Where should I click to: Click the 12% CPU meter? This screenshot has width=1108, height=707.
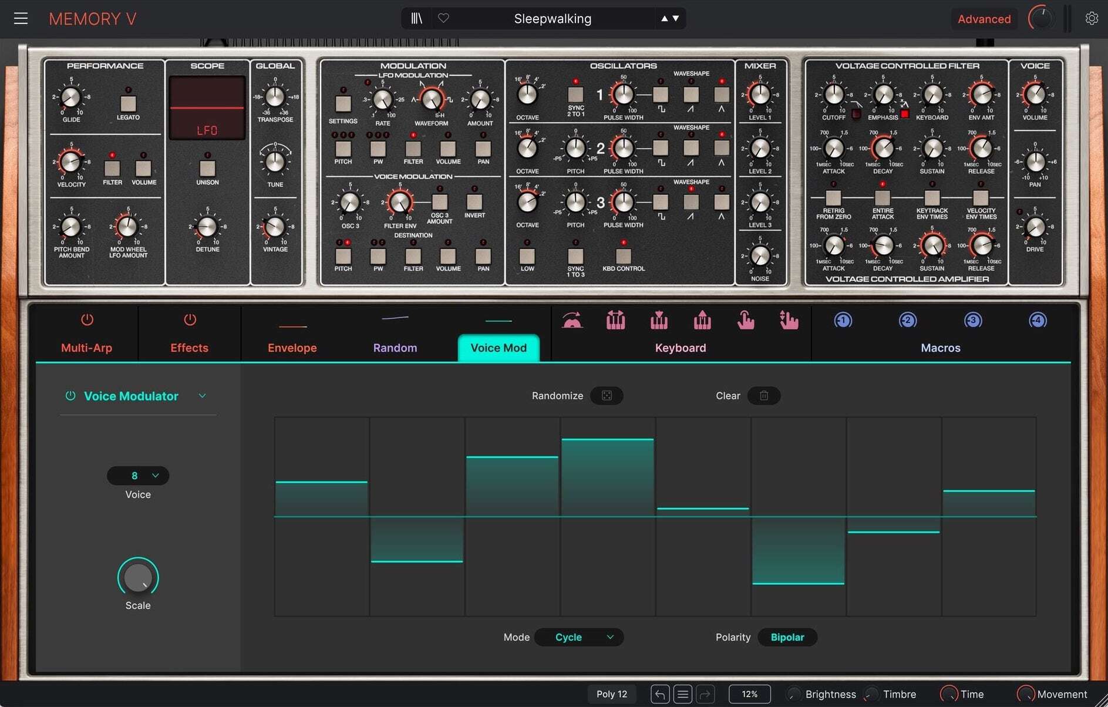point(750,694)
